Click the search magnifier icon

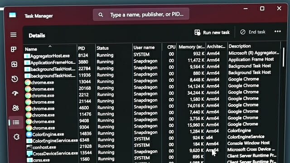(101, 15)
